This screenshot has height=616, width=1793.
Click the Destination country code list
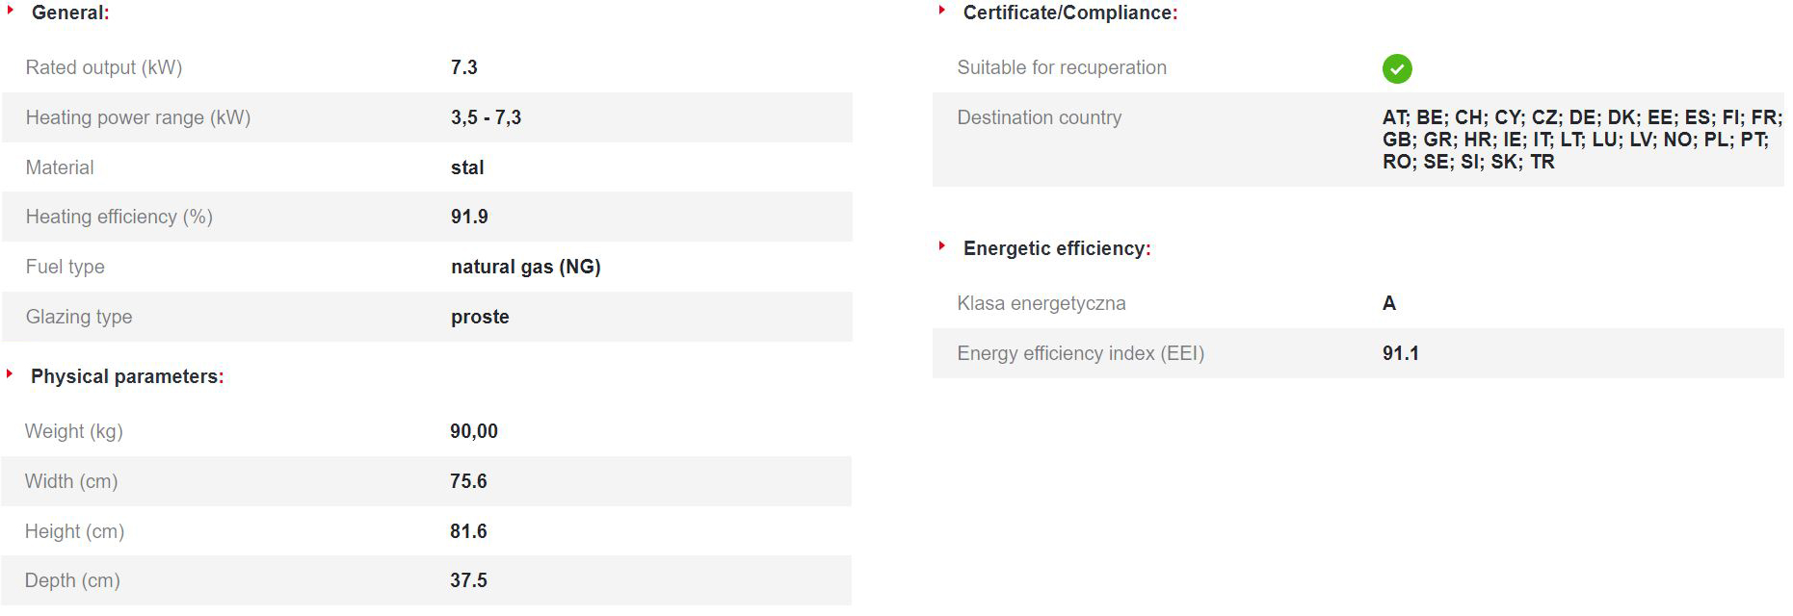coord(1580,140)
